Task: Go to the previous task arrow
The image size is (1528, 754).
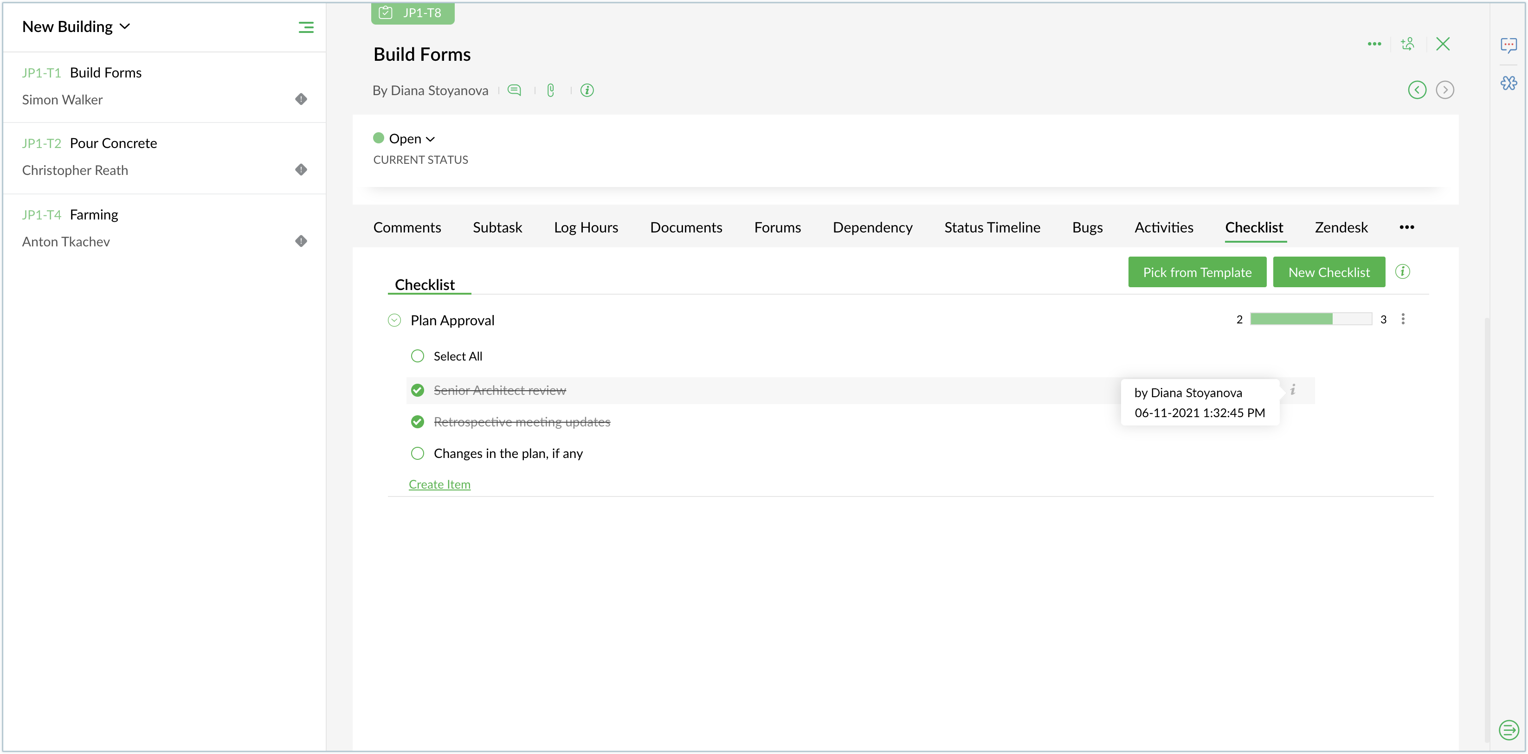Action: (x=1417, y=90)
